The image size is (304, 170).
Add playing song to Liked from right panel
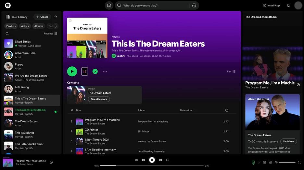point(298,85)
